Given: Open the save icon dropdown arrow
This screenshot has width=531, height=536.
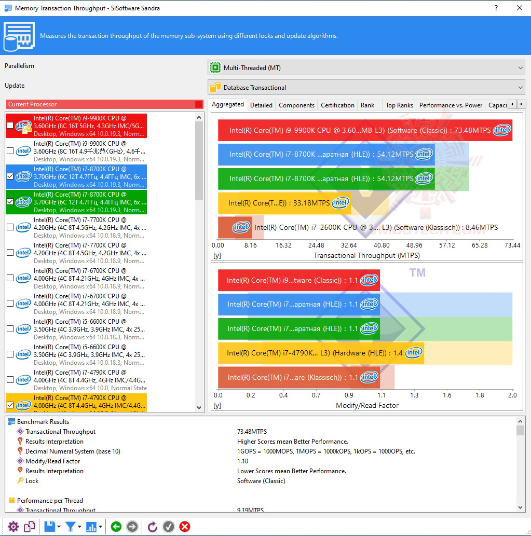Looking at the screenshot, I should (x=59, y=527).
